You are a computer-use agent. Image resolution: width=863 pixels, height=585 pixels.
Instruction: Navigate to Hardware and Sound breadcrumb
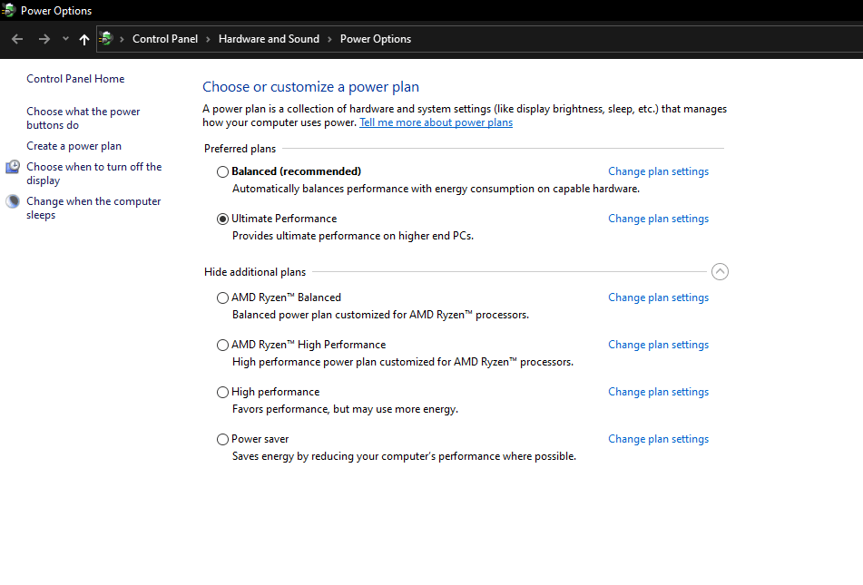coord(269,38)
